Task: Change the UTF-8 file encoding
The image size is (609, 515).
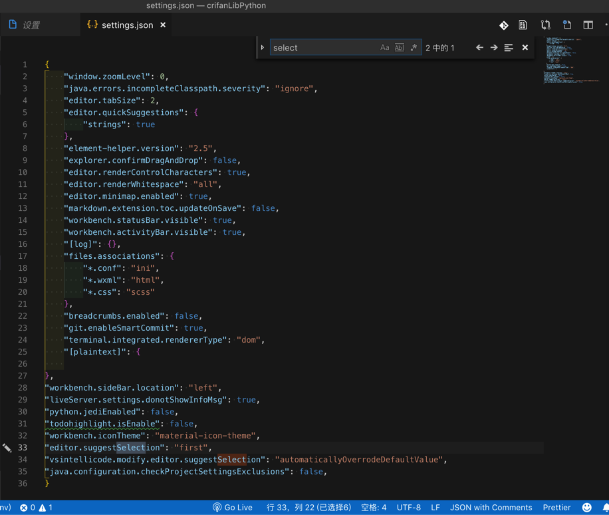Action: tap(408, 507)
